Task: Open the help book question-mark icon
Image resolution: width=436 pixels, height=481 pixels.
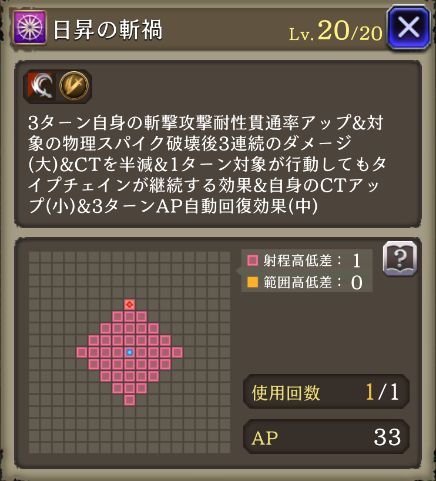Action: point(400,259)
